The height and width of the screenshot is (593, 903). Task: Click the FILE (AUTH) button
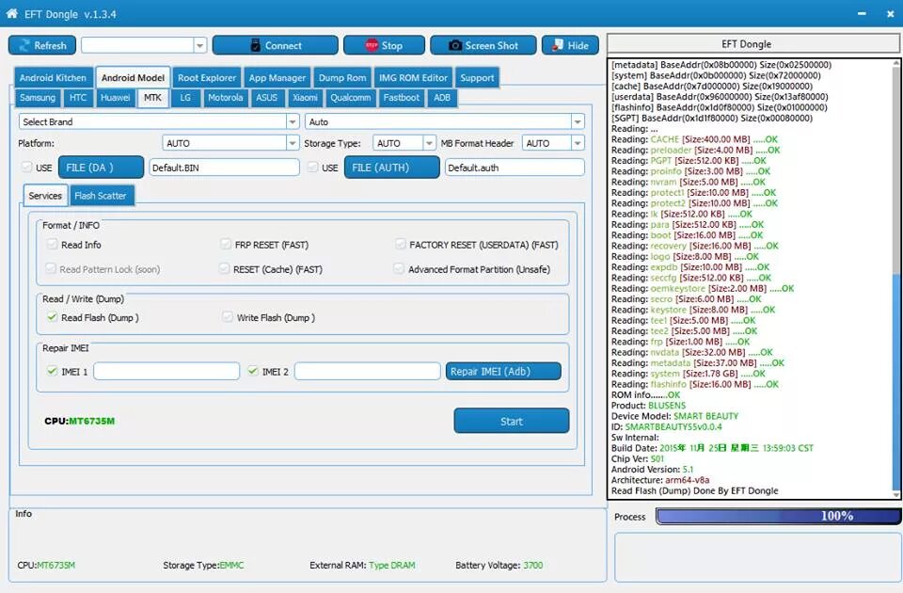pos(391,168)
